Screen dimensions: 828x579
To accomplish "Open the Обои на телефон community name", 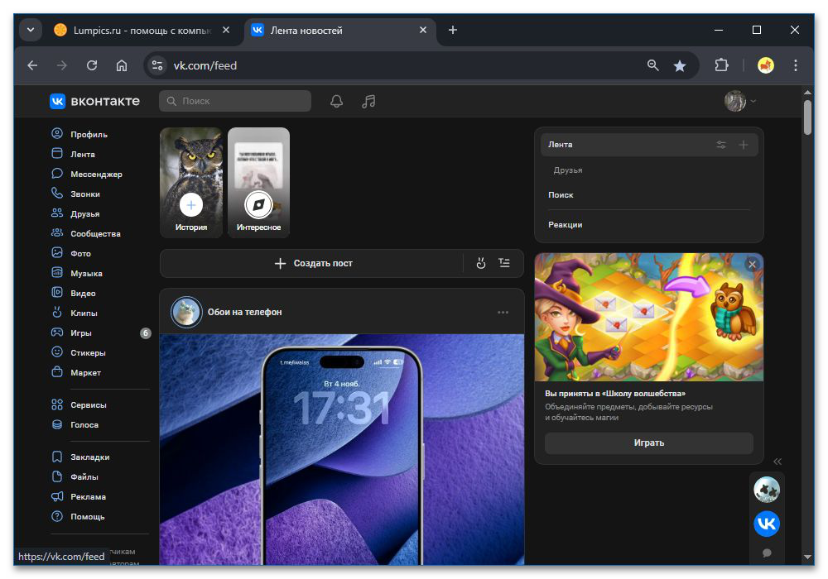I will pos(244,312).
